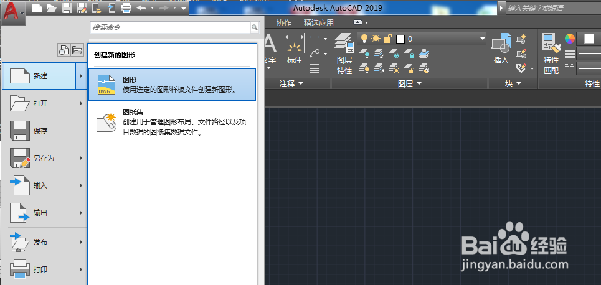601x285 pixels.
Task: Click New file icon in quick access toolbar
Action: click(36, 7)
